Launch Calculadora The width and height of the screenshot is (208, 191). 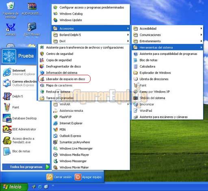[x=167, y=66]
